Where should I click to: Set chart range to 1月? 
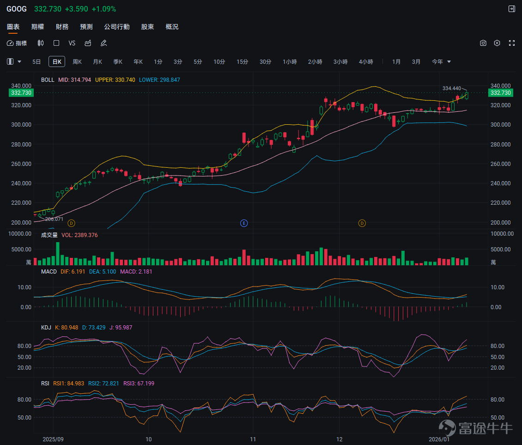click(x=396, y=61)
